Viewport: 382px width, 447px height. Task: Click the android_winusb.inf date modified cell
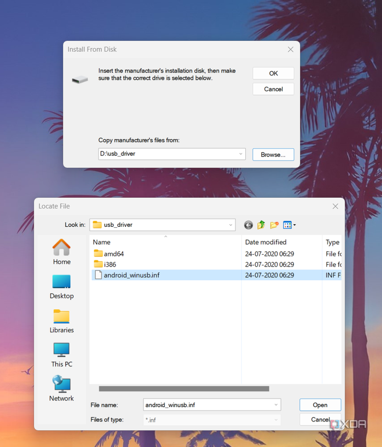point(269,275)
